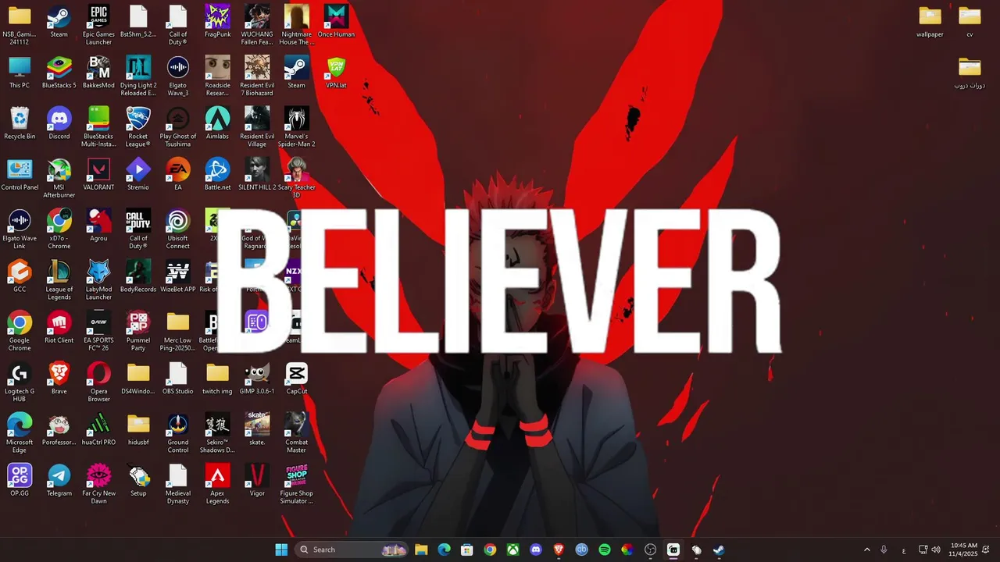The image size is (1000, 562).
Task: Open the Logitech G HUB shortcut
Action: (x=20, y=382)
